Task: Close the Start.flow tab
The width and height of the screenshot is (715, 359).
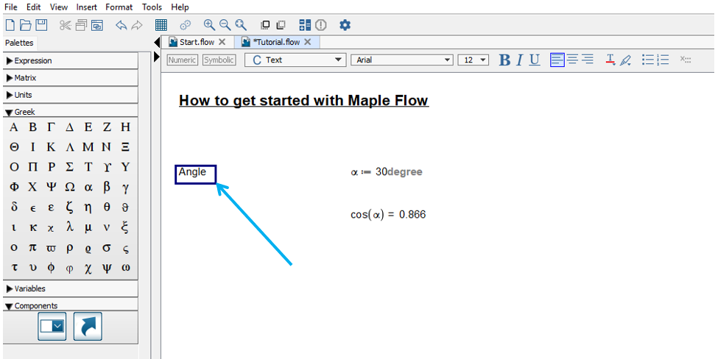Action: [222, 42]
